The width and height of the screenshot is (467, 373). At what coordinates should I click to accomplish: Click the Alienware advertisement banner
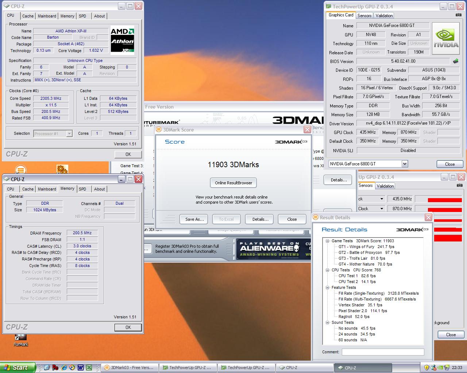(273, 249)
